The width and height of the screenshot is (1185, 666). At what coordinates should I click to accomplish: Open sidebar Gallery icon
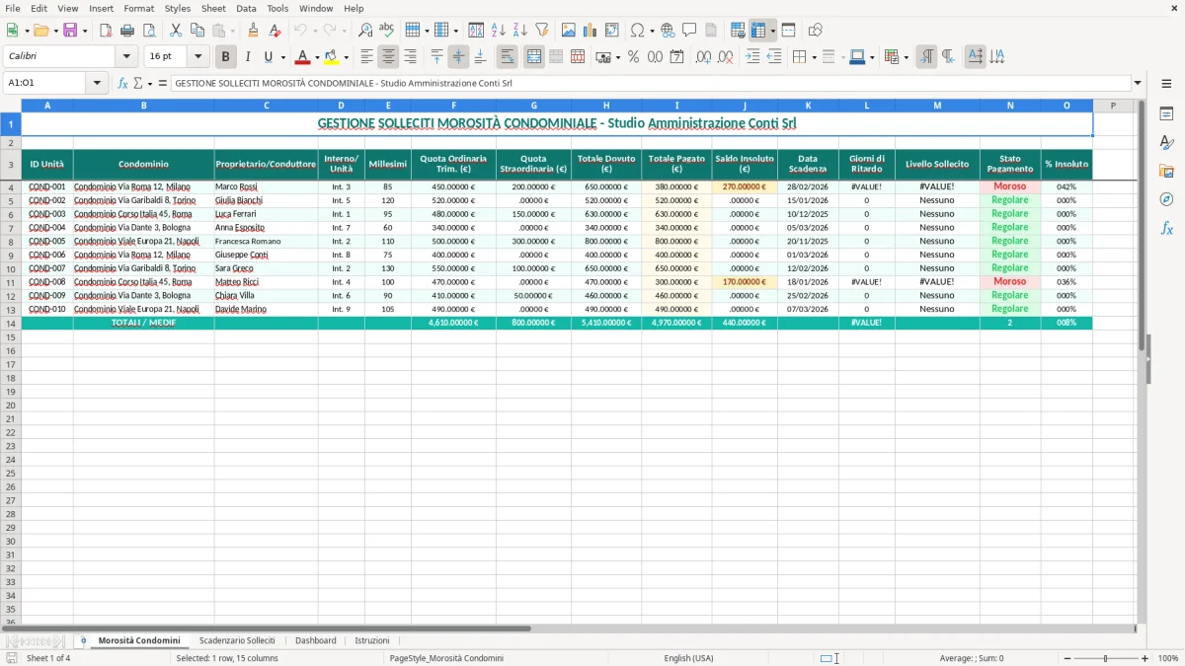tap(1166, 171)
